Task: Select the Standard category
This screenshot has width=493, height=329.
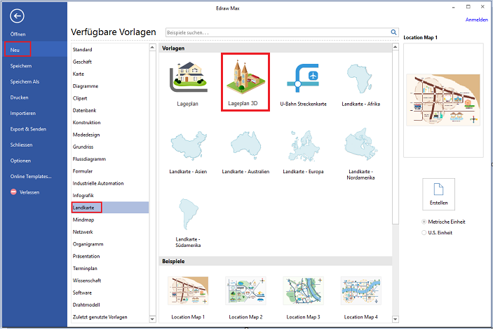Action: [110, 49]
